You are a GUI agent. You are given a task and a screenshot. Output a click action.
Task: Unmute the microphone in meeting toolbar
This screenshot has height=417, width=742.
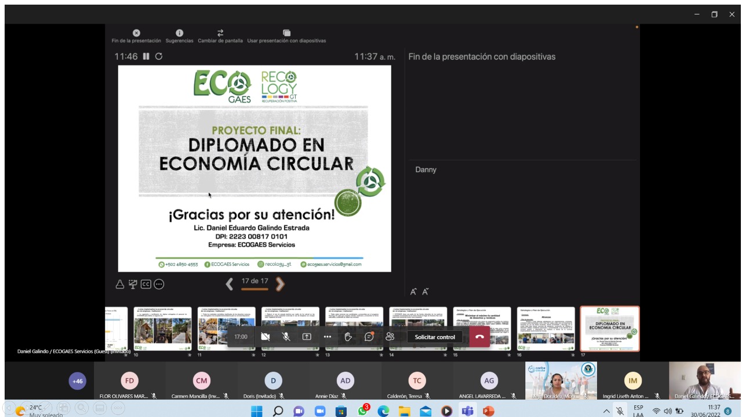click(286, 336)
